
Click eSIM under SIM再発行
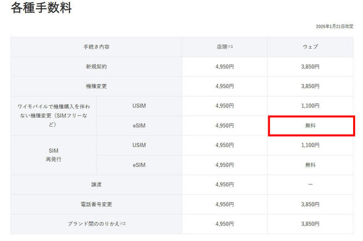[139, 165]
